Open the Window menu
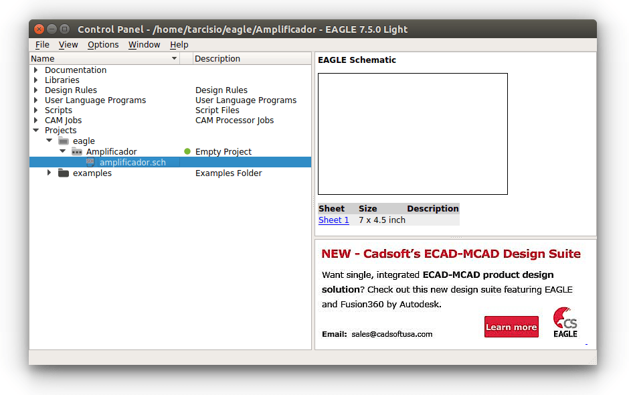The image size is (629, 395). (x=144, y=45)
